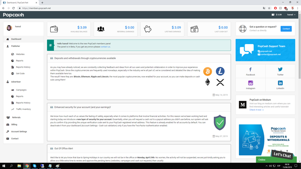
Task: Open the Chrome menu three dots
Action: pyautogui.click(x=298, y=8)
